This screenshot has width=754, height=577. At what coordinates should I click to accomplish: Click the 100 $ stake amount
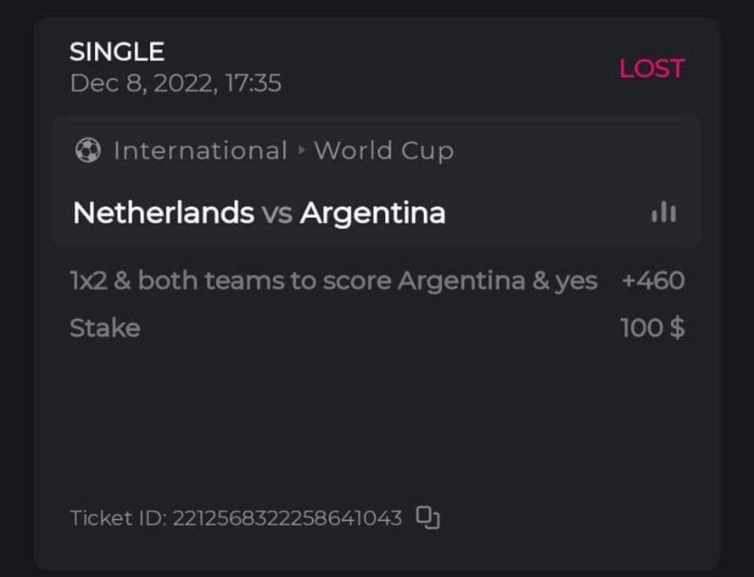653,328
